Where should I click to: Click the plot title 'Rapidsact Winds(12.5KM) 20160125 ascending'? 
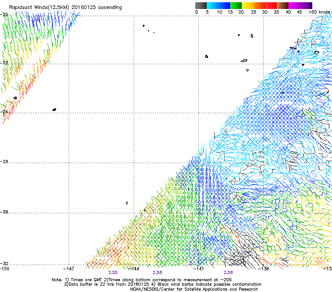(66, 8)
